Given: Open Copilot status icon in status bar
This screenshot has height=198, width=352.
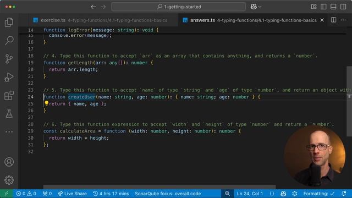Looking at the screenshot, I should tap(283, 194).
